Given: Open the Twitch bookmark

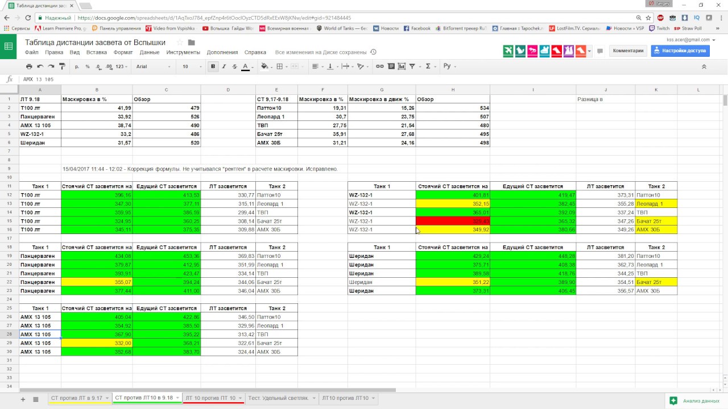Looking at the screenshot, I should click(659, 28).
